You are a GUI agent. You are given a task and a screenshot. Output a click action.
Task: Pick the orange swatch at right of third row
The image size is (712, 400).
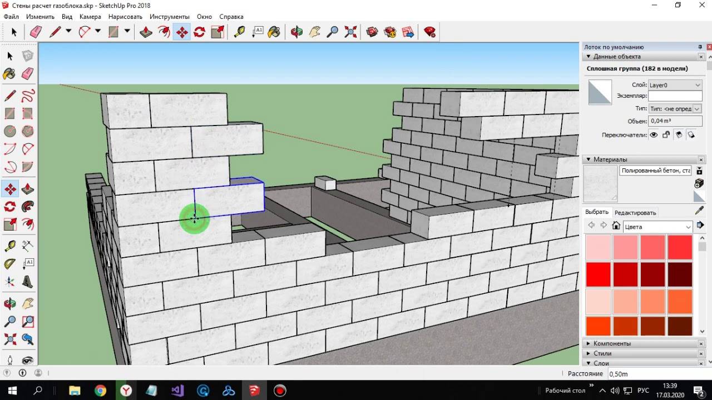pyautogui.click(x=680, y=302)
